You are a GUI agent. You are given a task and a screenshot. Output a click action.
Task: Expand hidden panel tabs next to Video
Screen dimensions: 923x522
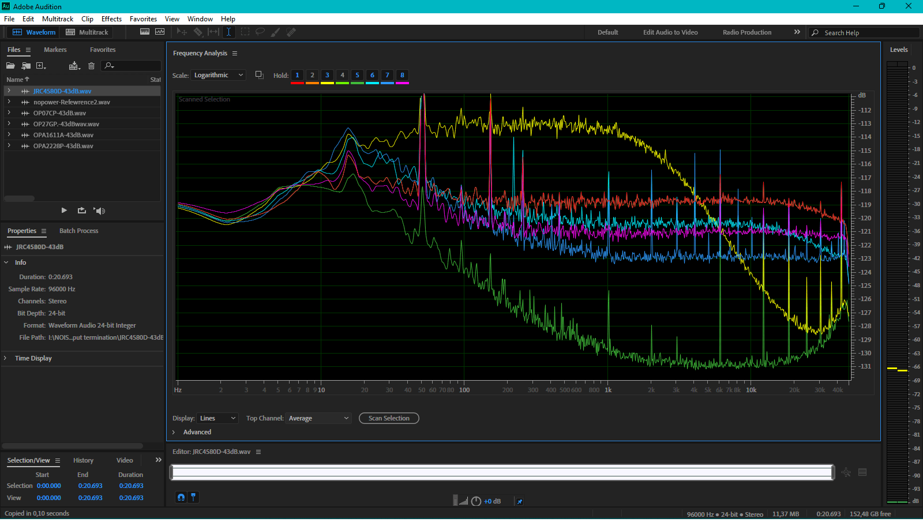(158, 460)
